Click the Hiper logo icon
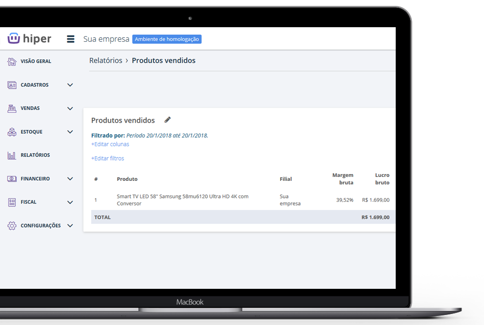Viewport: 484px width, 325px height. tap(14, 38)
